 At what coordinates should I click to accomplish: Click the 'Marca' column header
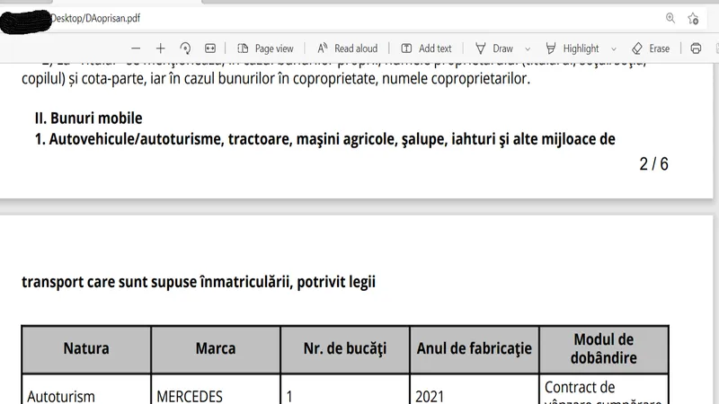tap(216, 349)
